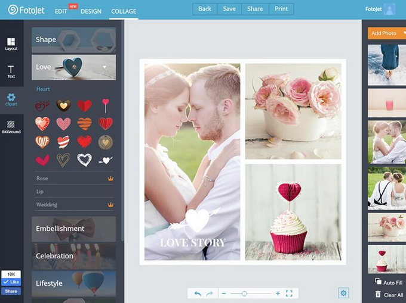Pick the swirly hearts clipart
406x303 pixels.
42,106
